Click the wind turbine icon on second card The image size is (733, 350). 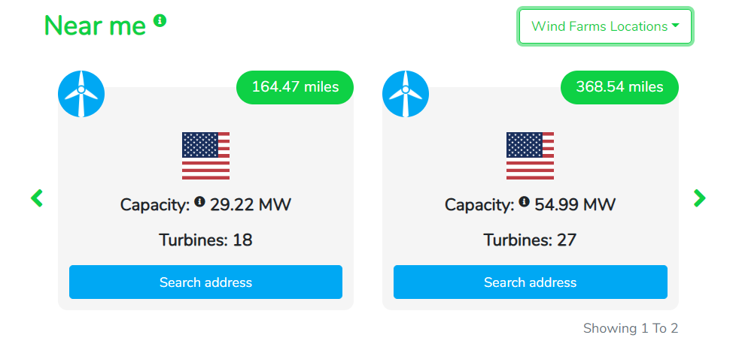click(x=406, y=94)
